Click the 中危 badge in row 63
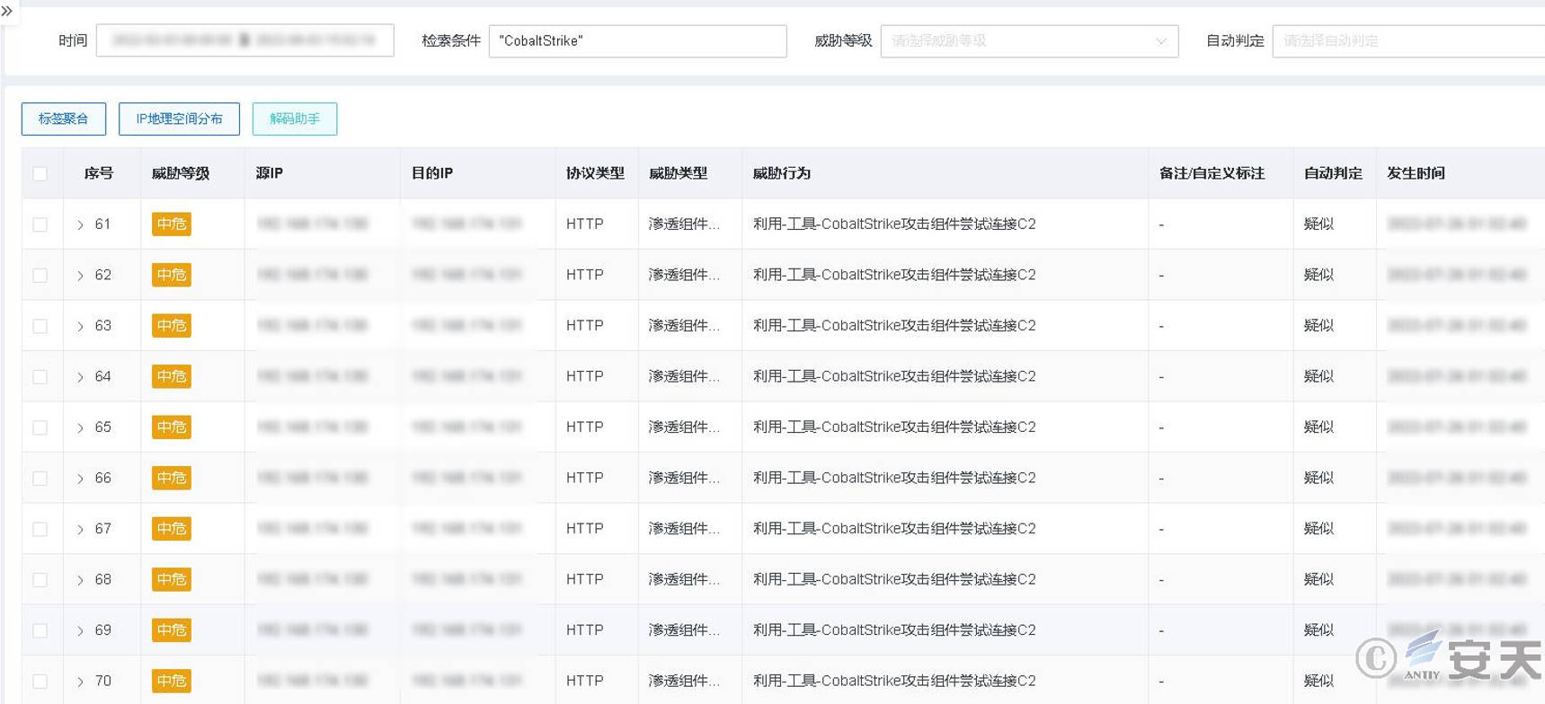Image resolution: width=1545 pixels, height=704 pixels. coord(172,325)
